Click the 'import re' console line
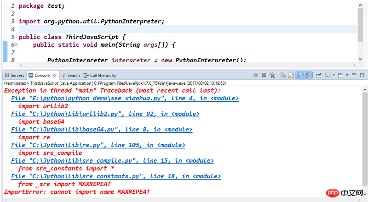This screenshot has height=202, width=368. [x=34, y=137]
